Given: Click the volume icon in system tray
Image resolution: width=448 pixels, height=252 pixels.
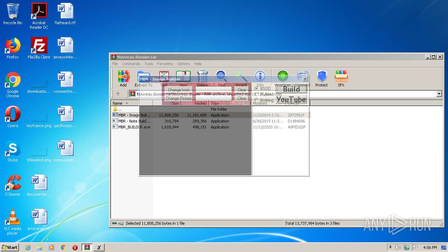Looking at the screenshot, I should pyautogui.click(x=398, y=247).
